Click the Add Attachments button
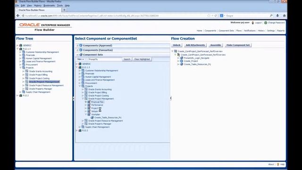Screen dimensions: 302x170 [195, 45]
